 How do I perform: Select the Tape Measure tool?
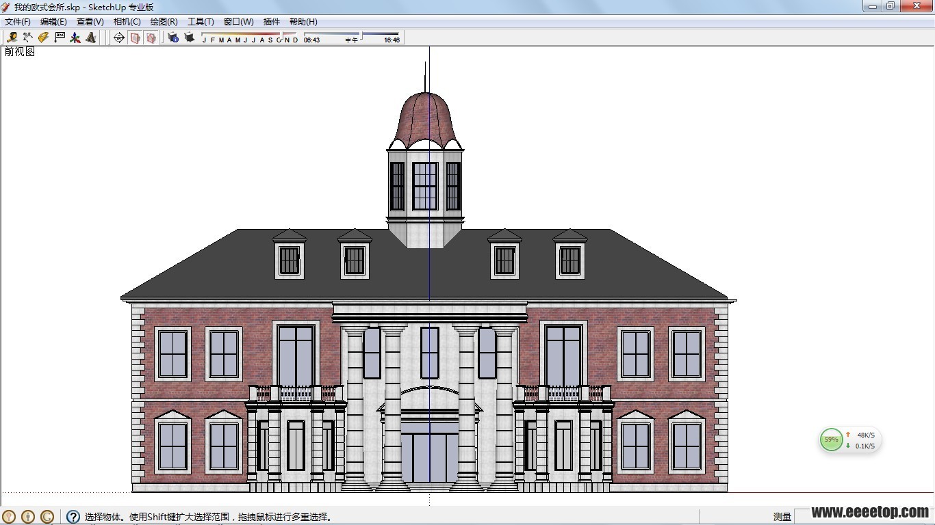[x=12, y=38]
